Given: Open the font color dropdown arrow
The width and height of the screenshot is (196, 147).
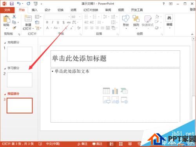Looking at the screenshot, I should [x=51, y=28].
